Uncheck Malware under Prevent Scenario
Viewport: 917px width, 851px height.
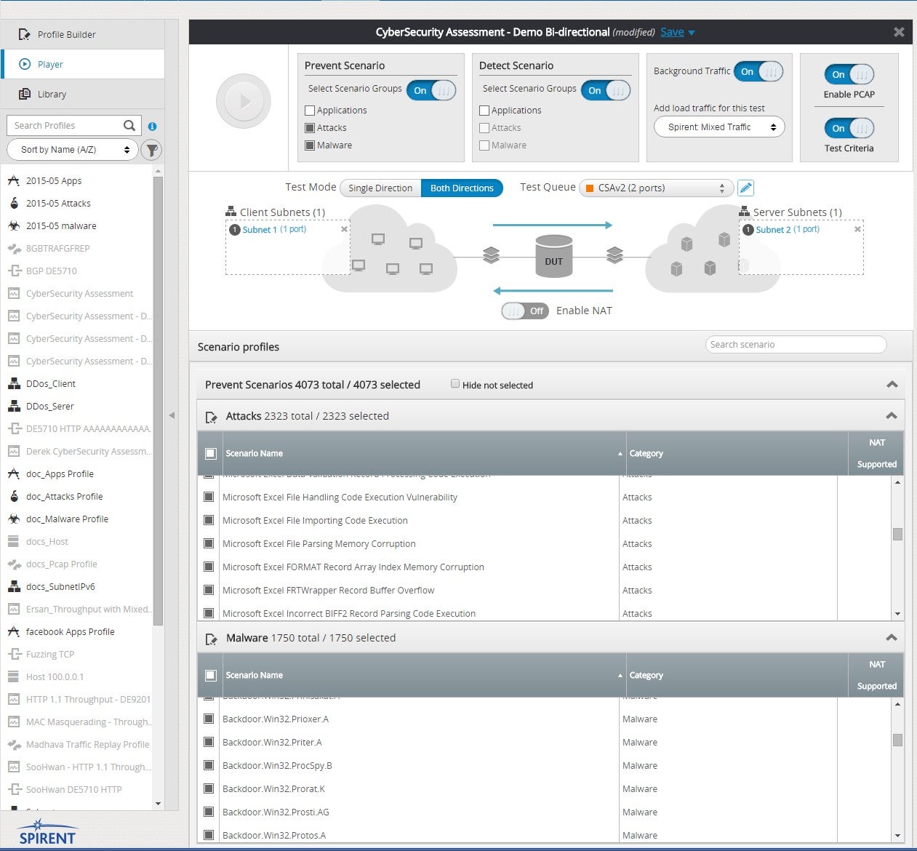point(310,145)
